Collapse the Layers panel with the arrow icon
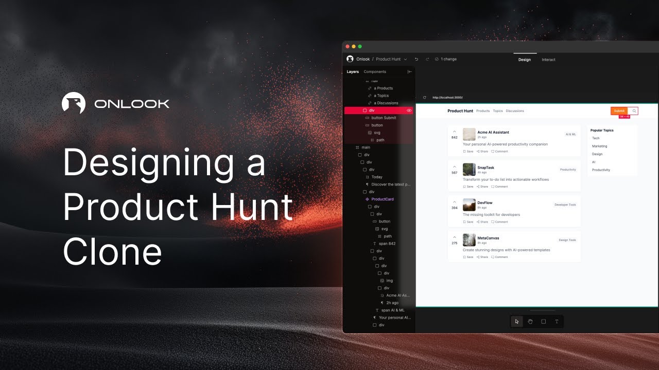 (409, 72)
